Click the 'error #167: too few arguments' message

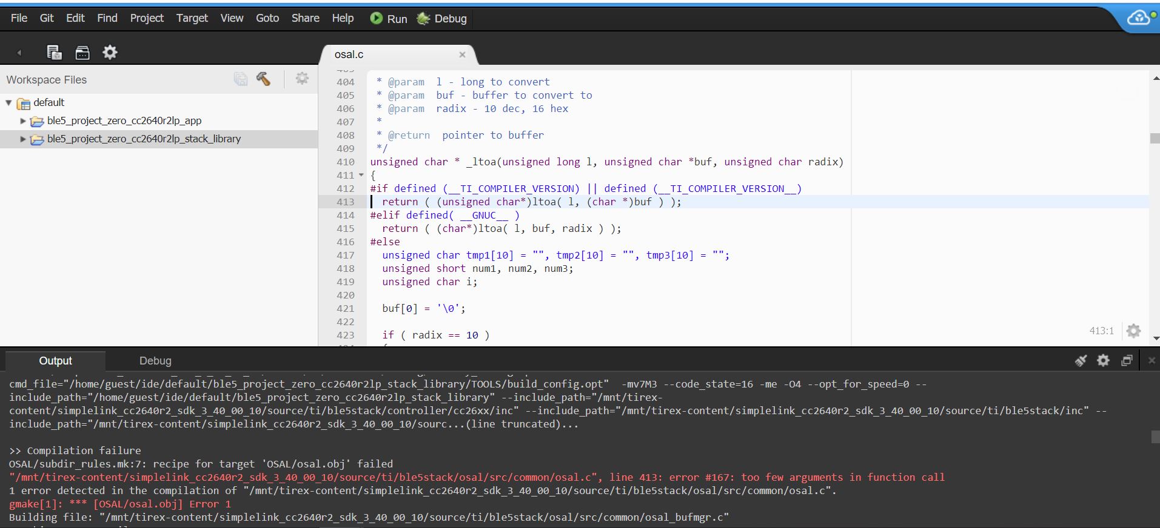(x=806, y=477)
